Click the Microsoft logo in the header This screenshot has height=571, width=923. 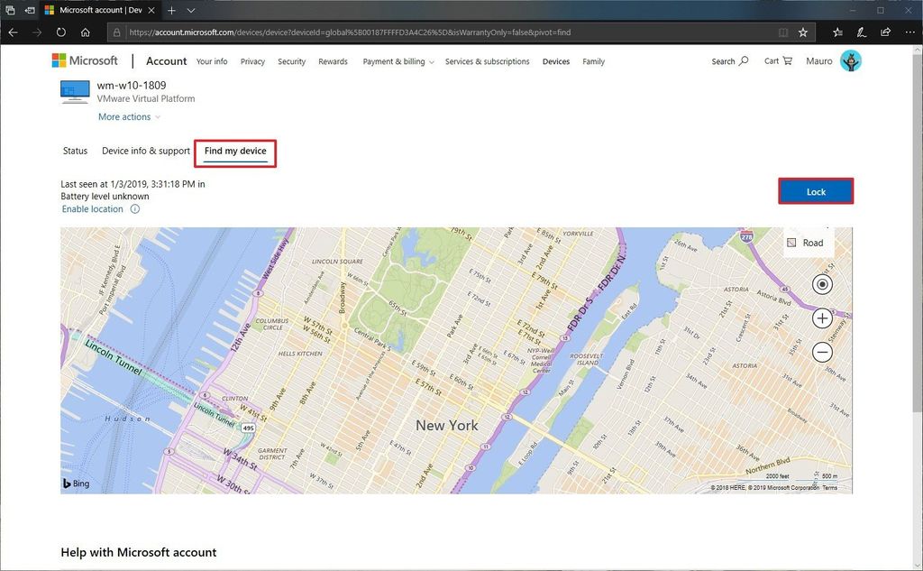[84, 60]
